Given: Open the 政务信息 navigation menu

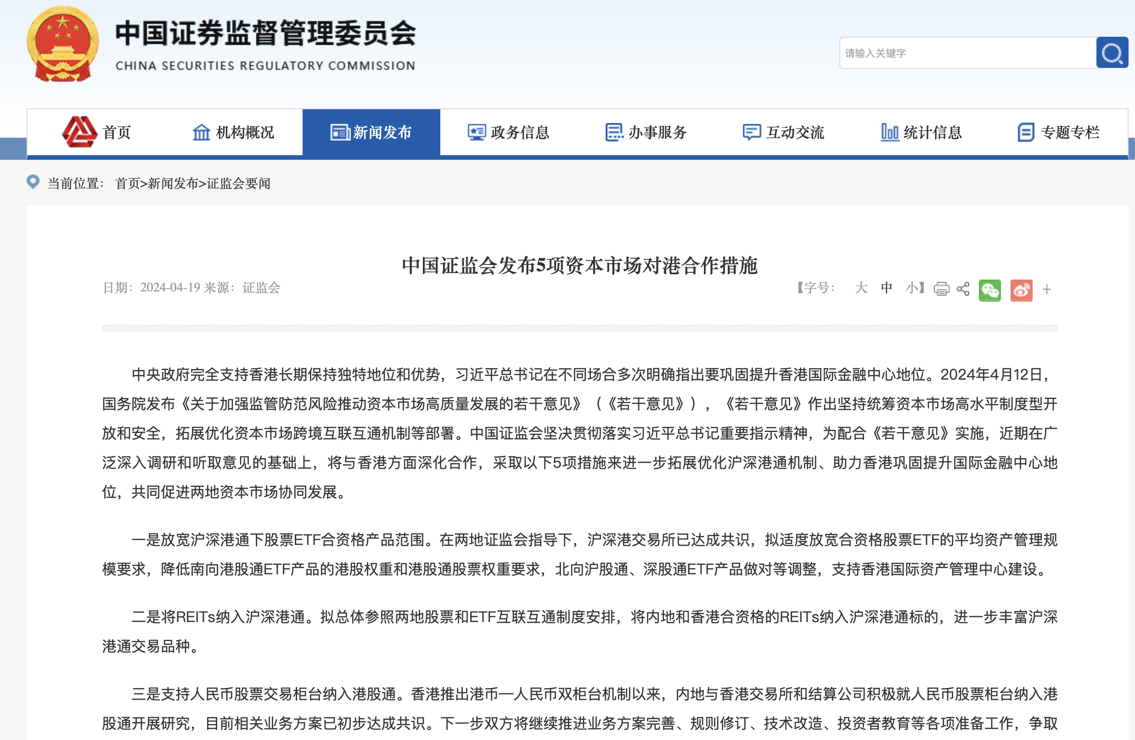Looking at the screenshot, I should [x=508, y=133].
